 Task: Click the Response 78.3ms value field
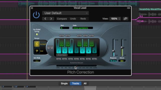pos(113,61)
